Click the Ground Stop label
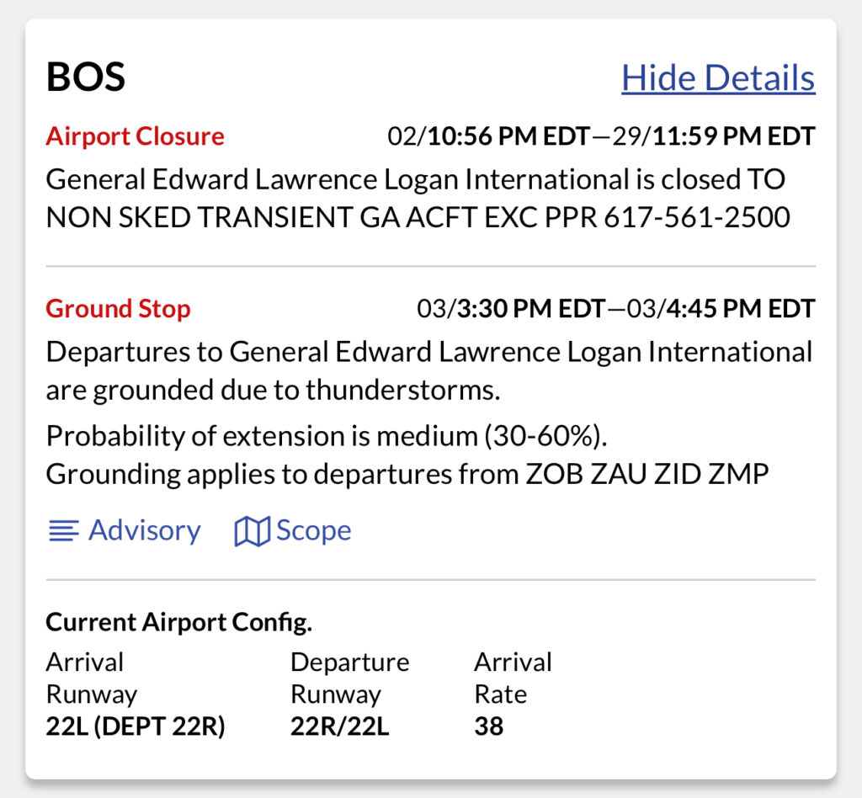862x798 pixels. (x=118, y=308)
